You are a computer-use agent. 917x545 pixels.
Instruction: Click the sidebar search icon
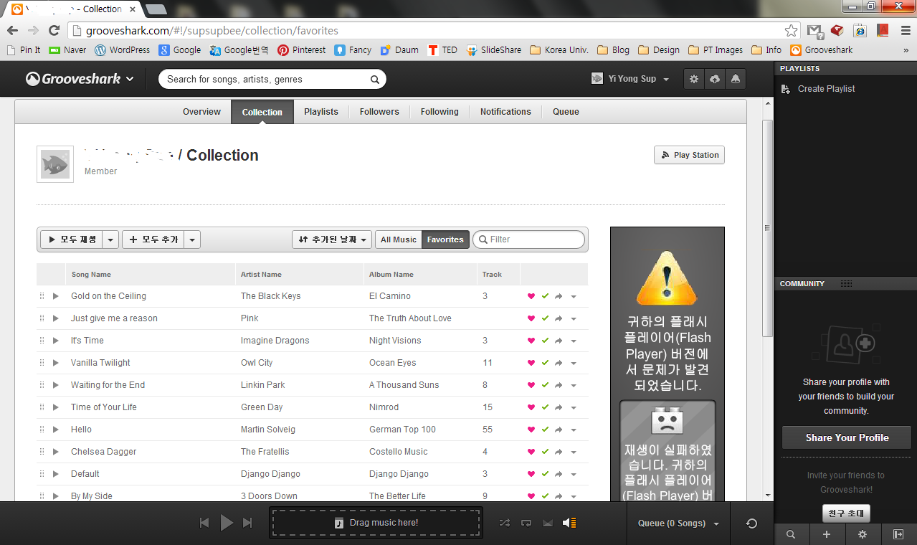point(791,534)
